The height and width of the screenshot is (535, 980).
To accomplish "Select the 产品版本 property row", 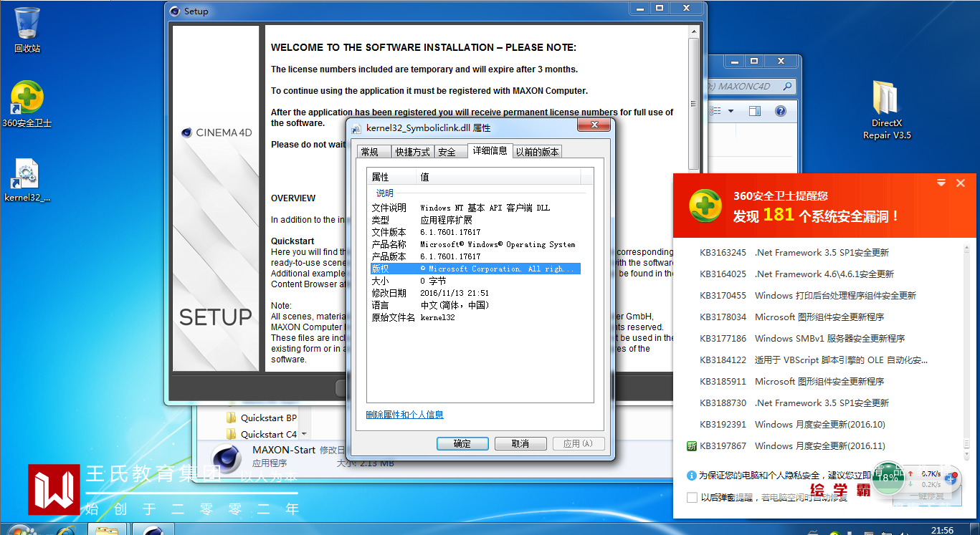I will click(476, 256).
